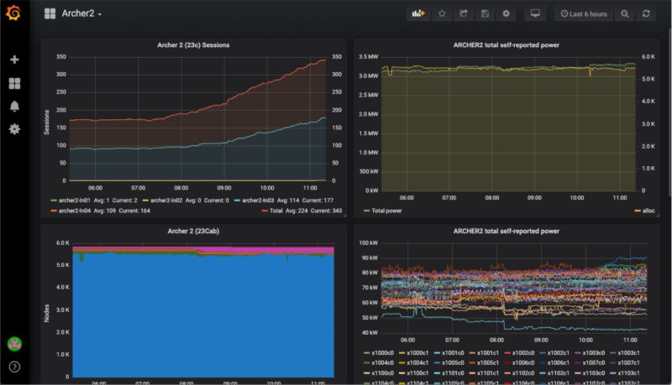Image resolution: width=672 pixels, height=385 pixels.
Task: Click the Avg: 114 value in legend
Action: point(288,200)
